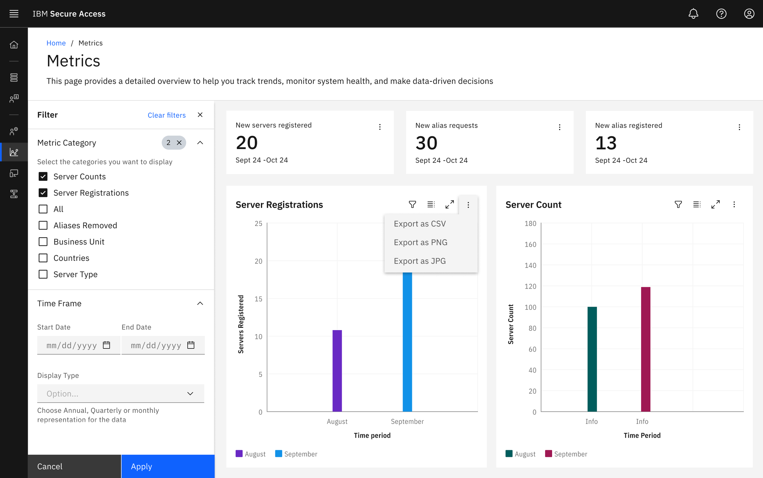Expand the Server Count chart to fullscreen
Viewport: 763px width, 478px height.
click(715, 205)
